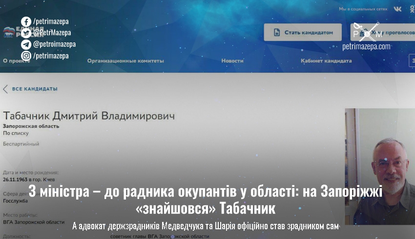
Task: Click the candidate name Табачник Дмитрий Владимирович
Action: coord(89,116)
